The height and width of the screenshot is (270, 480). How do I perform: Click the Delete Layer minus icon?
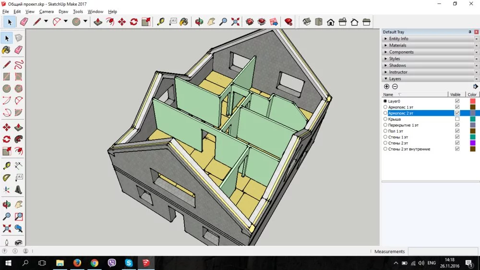point(395,86)
